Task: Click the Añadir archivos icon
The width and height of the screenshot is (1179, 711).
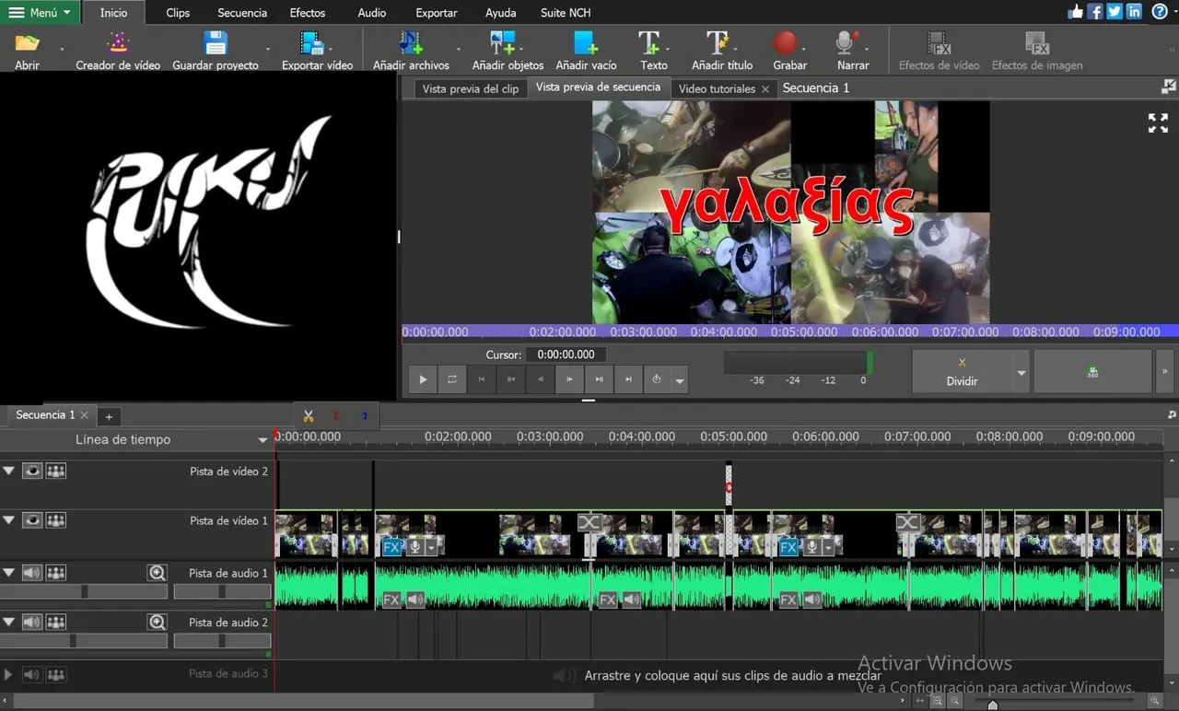Action: (x=411, y=43)
